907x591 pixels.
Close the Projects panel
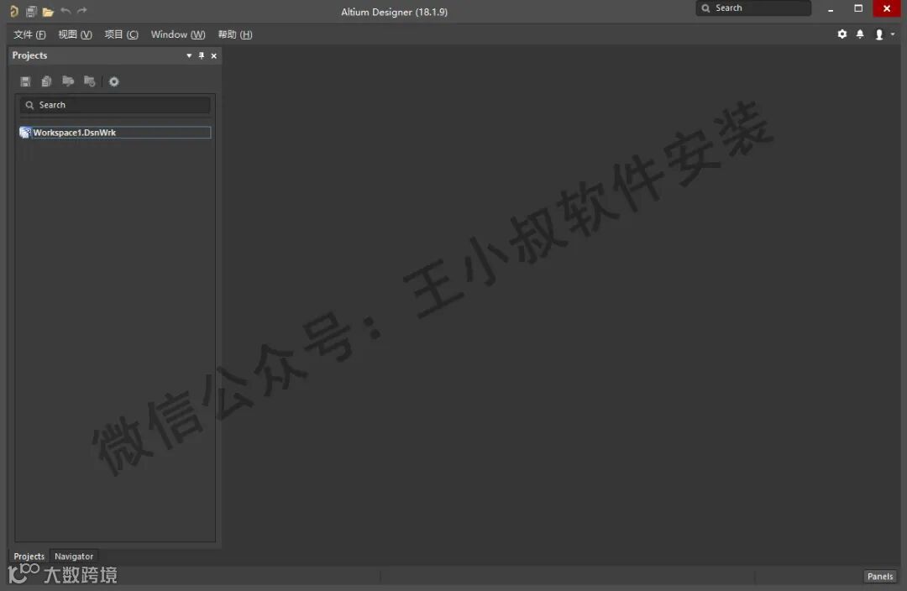click(x=214, y=56)
